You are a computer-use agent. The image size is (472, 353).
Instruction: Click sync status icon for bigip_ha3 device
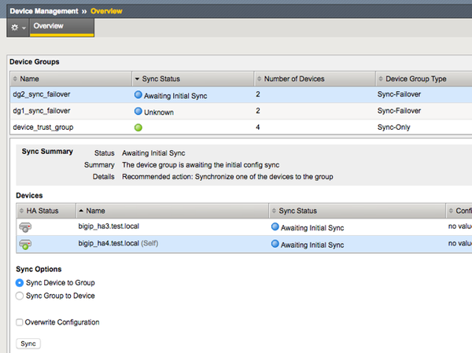[x=275, y=227]
